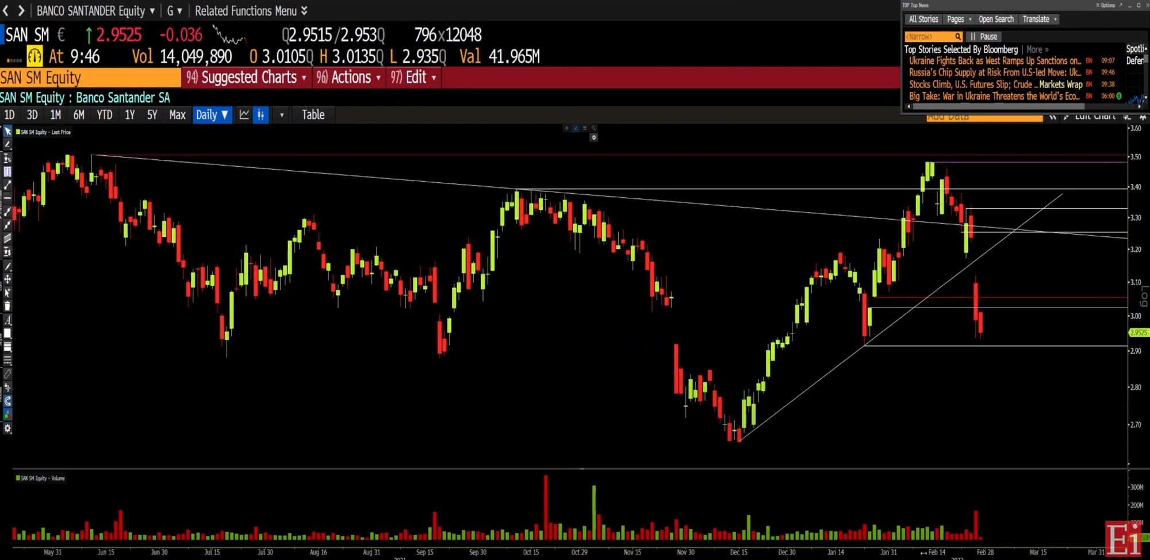1150x560 pixels.
Task: Click the 2.9525 current price axis tag
Action: coord(1138,332)
